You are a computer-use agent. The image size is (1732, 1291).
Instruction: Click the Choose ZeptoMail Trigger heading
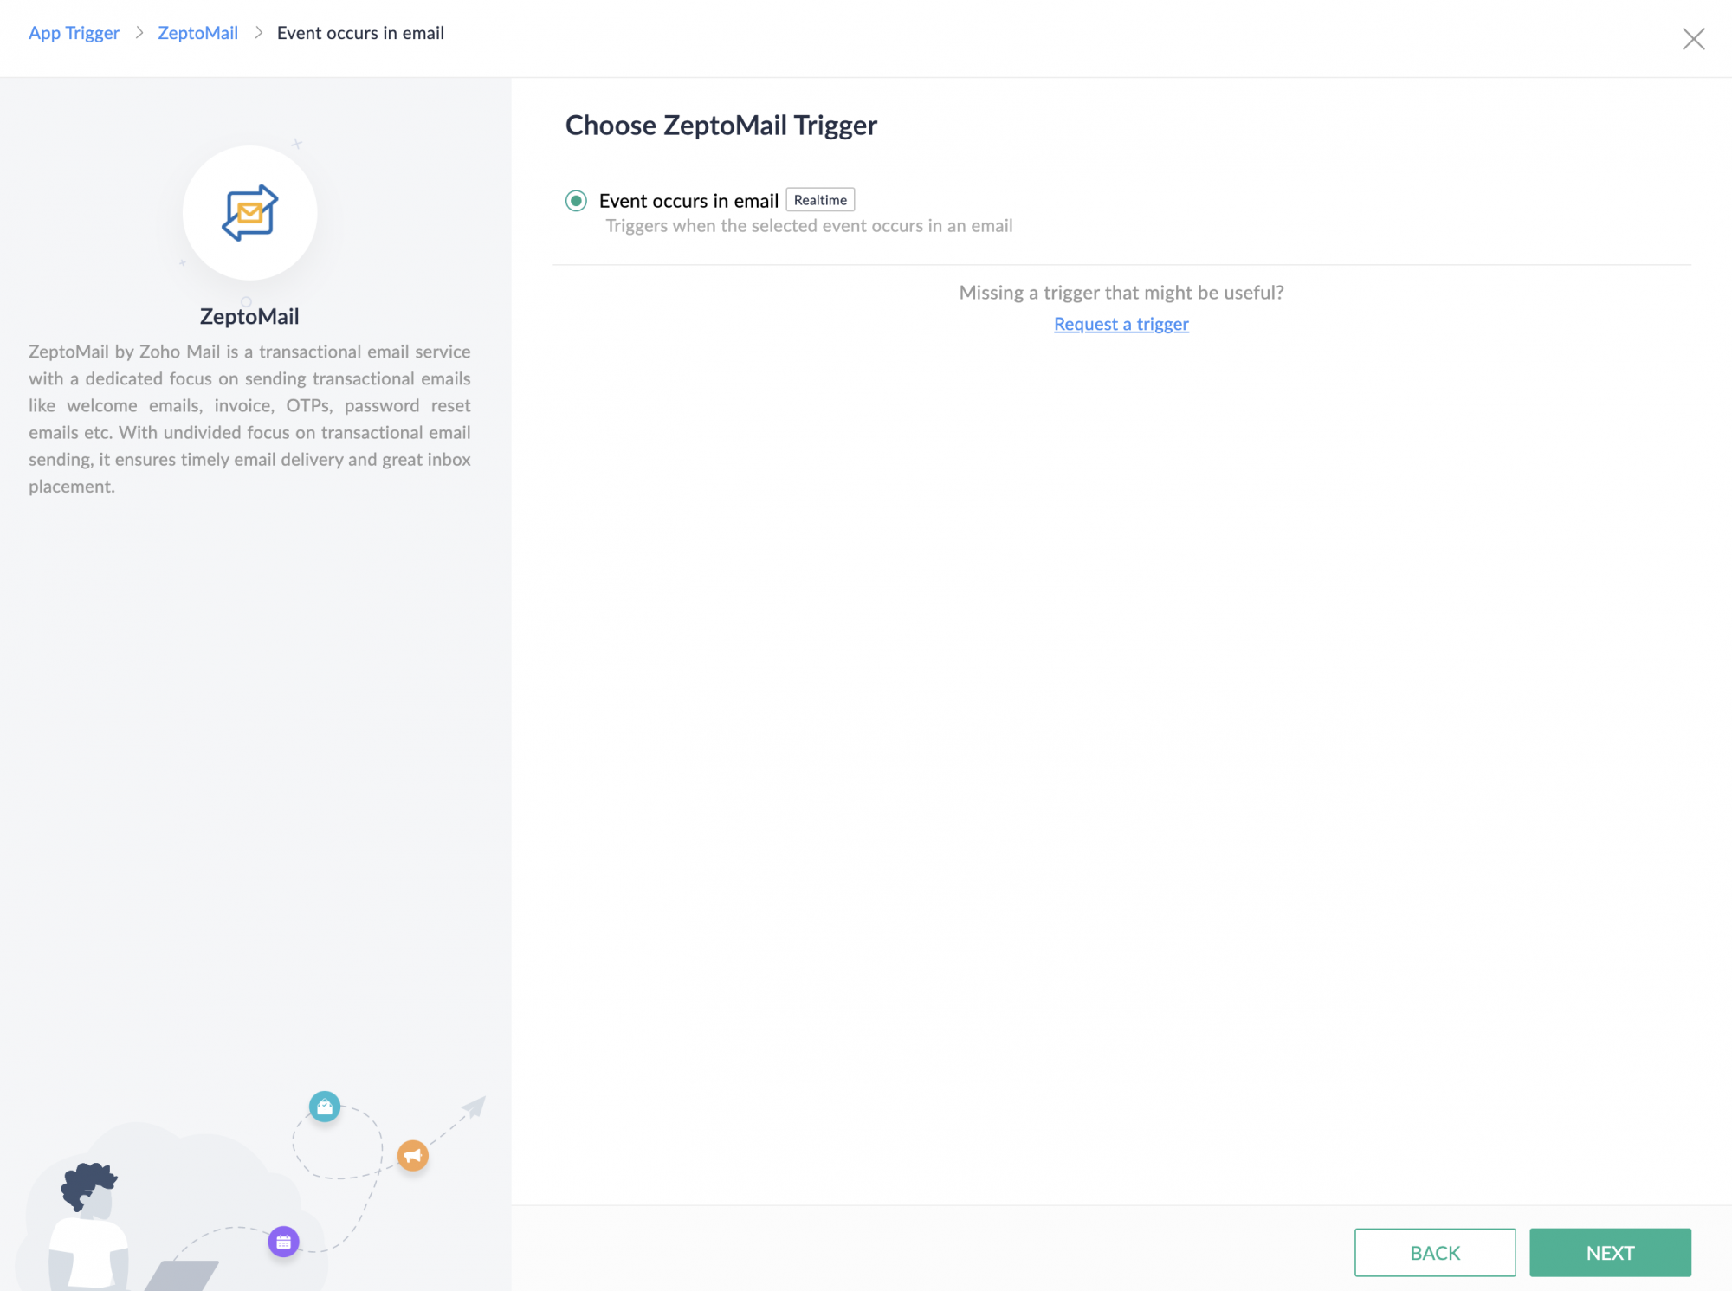click(x=721, y=126)
